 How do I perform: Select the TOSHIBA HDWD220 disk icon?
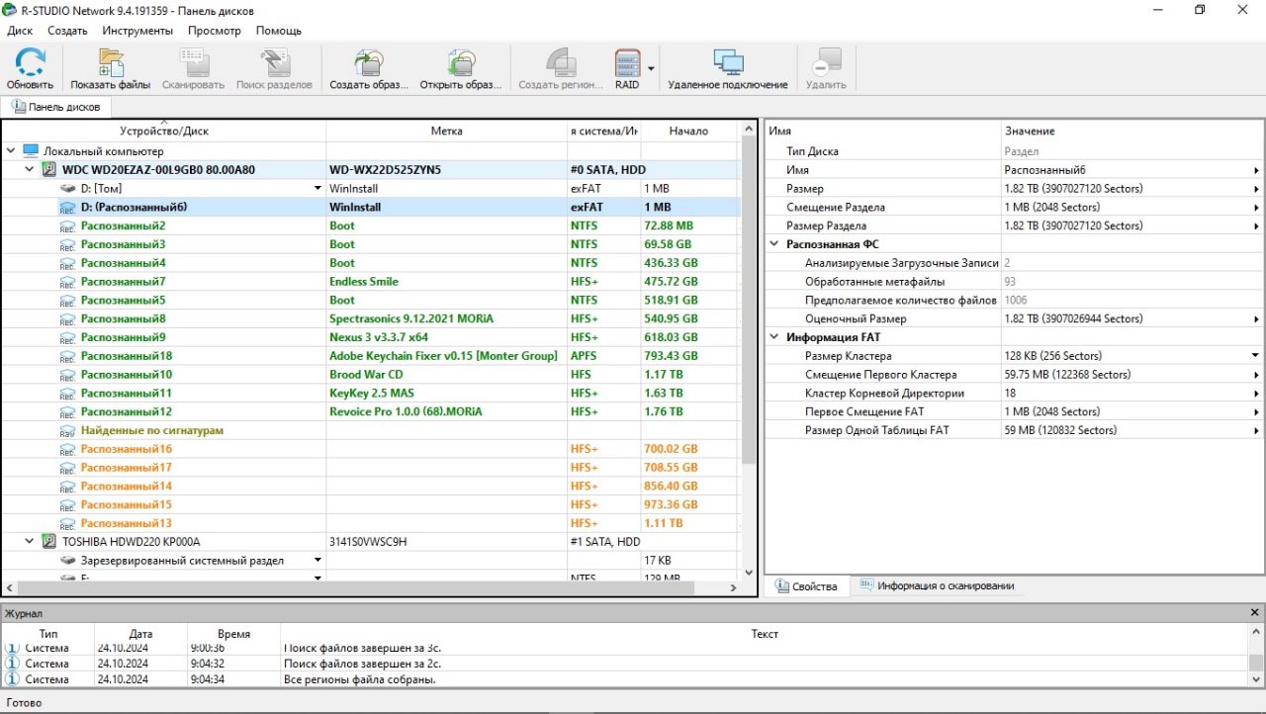click(x=49, y=542)
